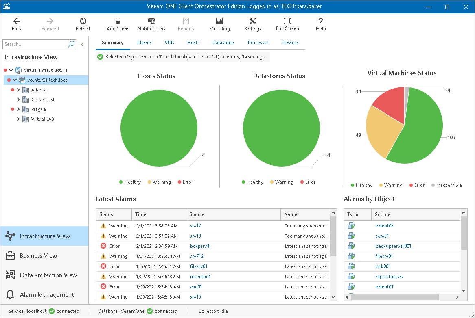Switch to the Alarms tab
The width and height of the screenshot is (475, 318).
(x=144, y=43)
